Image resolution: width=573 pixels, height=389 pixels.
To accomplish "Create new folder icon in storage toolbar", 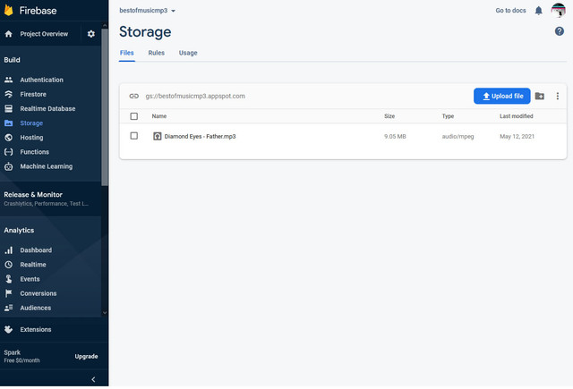I will 540,96.
